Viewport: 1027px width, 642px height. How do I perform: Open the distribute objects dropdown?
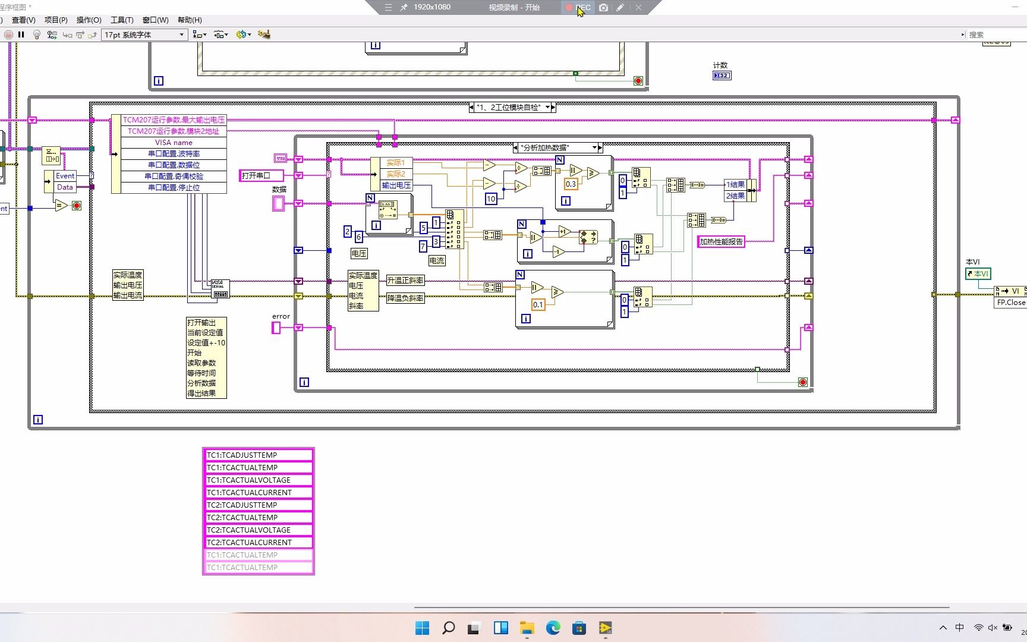[221, 35]
